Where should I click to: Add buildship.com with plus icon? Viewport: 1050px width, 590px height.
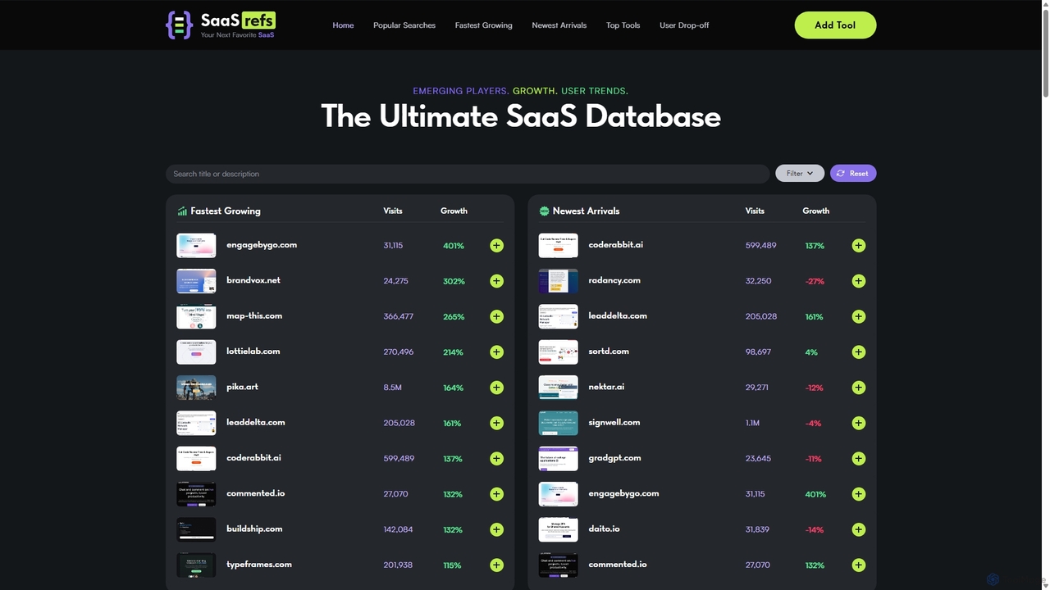(496, 529)
